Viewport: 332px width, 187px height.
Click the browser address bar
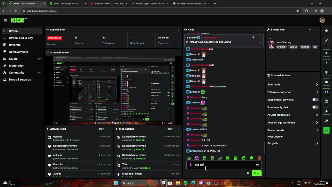point(158,11)
